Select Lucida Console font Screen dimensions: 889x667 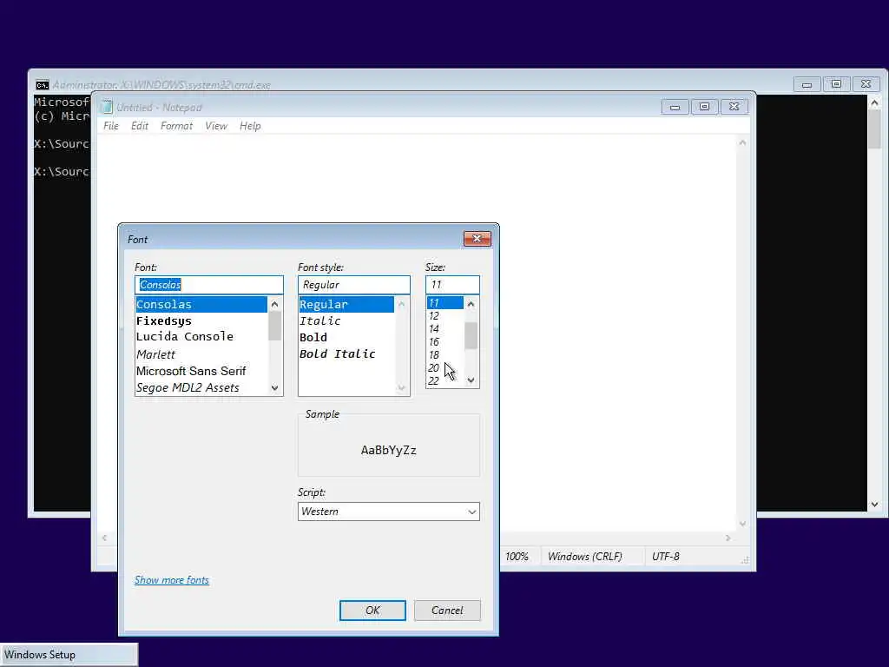point(201,337)
